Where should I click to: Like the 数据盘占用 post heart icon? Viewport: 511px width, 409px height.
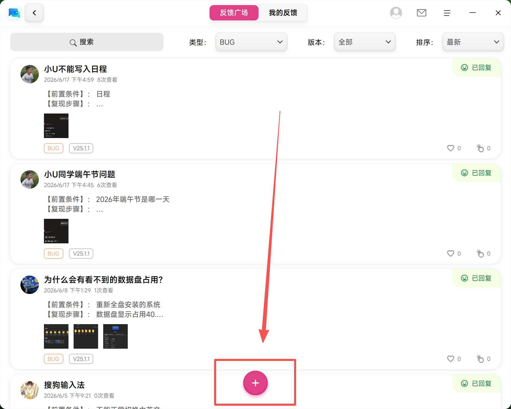pos(450,359)
